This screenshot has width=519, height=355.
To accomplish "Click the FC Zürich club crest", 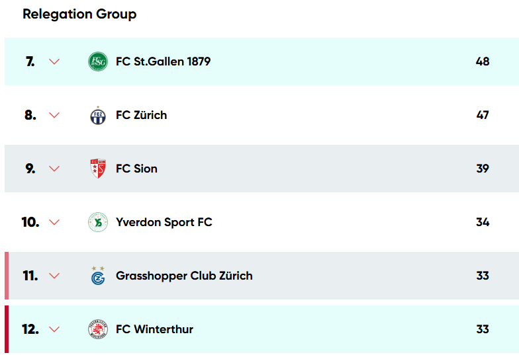I will tap(97, 115).
